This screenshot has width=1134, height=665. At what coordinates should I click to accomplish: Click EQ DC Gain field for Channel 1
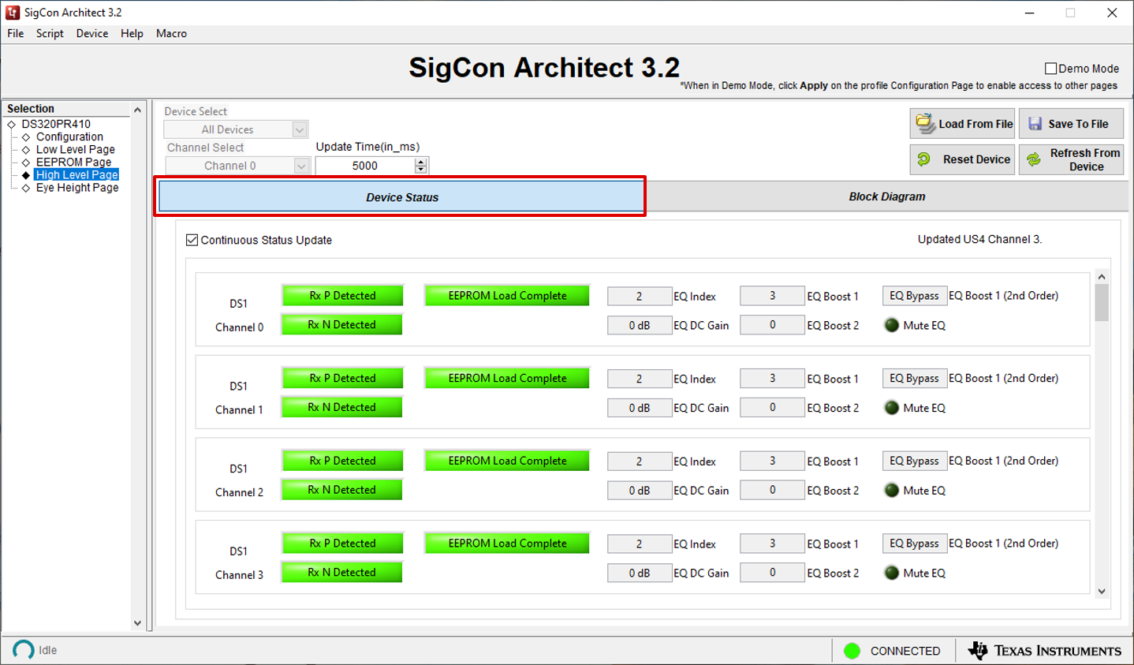(x=640, y=408)
